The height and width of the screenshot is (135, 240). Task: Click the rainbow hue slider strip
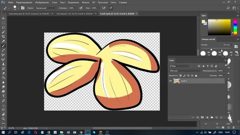pyautogui.click(x=235, y=27)
